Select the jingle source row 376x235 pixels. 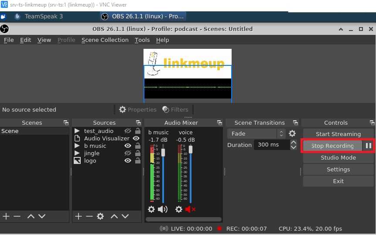[107, 153]
